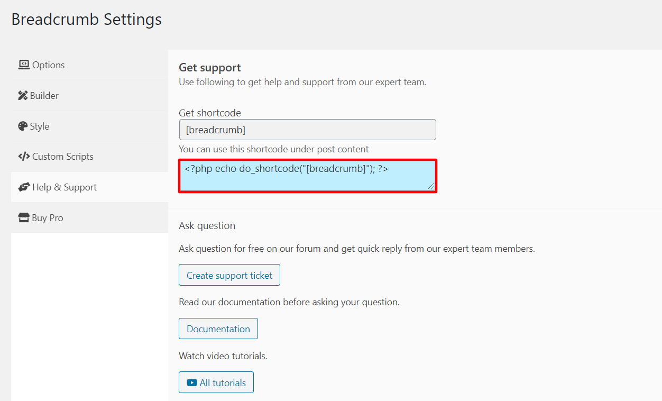Click the laptop icon beside Options
This screenshot has height=401, width=662.
(x=24, y=65)
